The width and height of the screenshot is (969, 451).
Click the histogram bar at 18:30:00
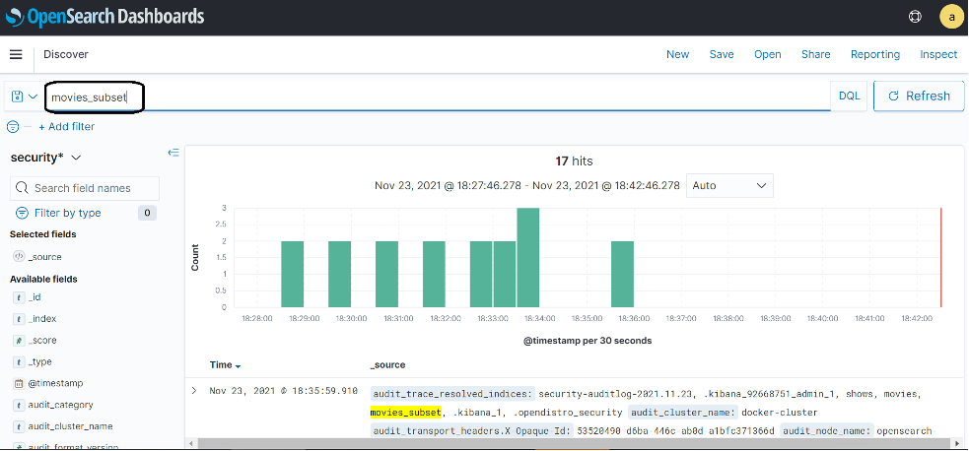coord(339,274)
